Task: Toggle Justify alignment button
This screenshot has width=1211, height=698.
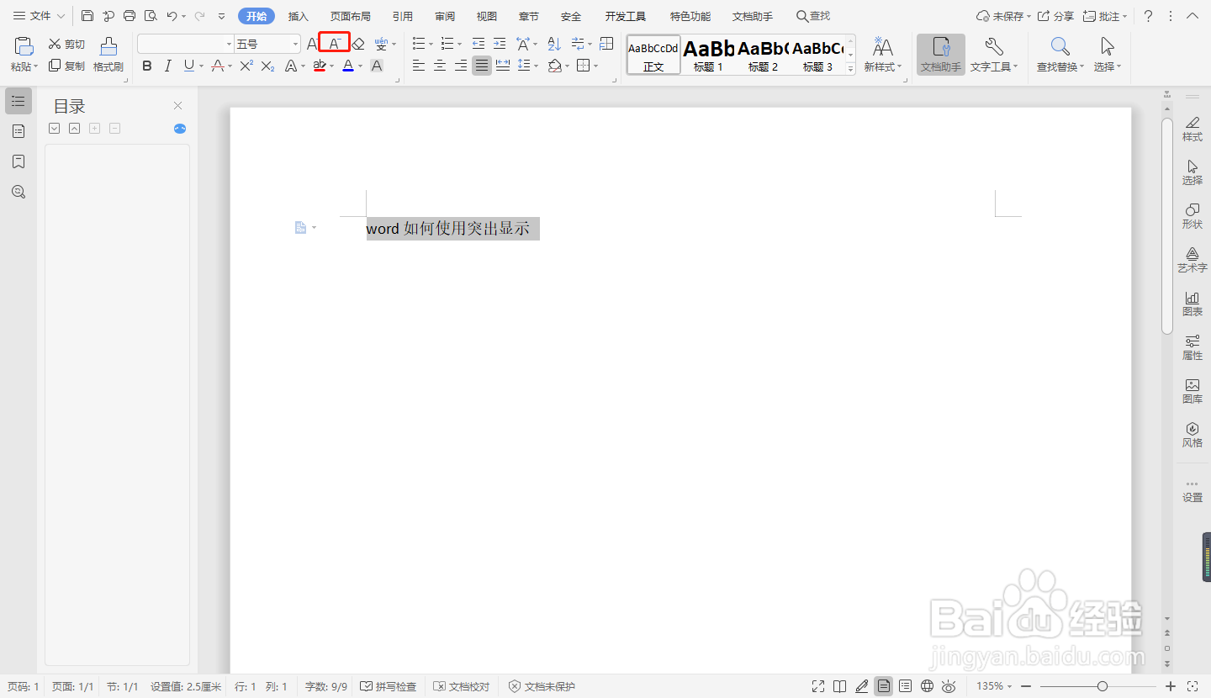Action: coord(481,66)
